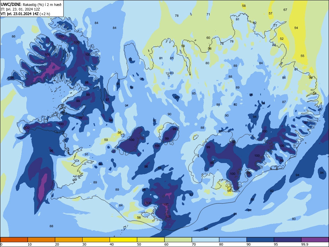The height and width of the screenshot is (247, 329).
Task: Click the legend label '50'
Action: (x=139, y=244)
